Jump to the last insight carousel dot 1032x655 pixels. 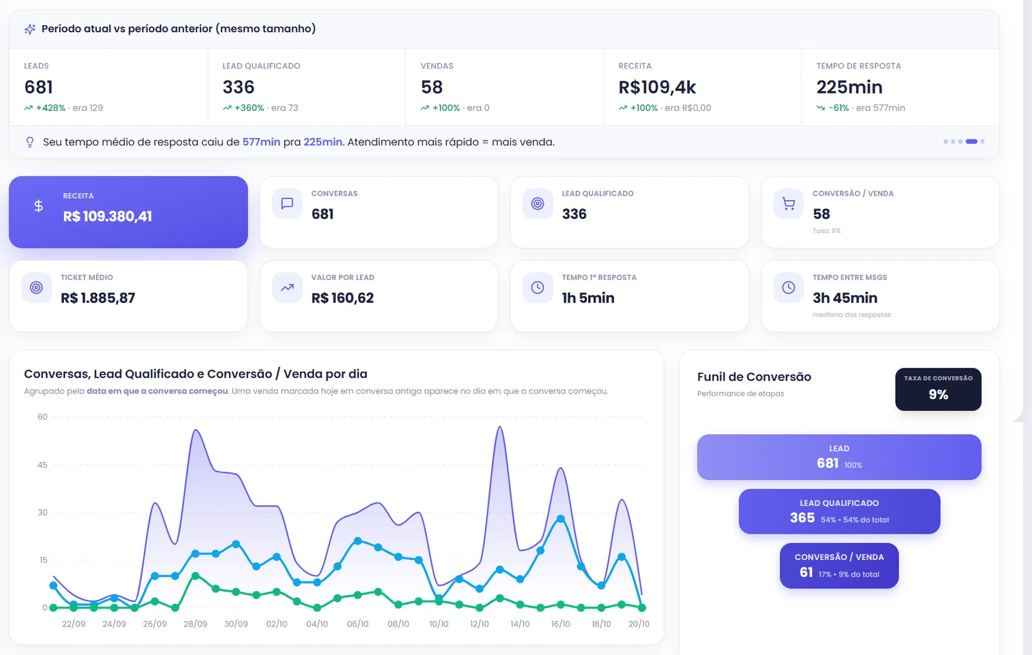coord(982,141)
